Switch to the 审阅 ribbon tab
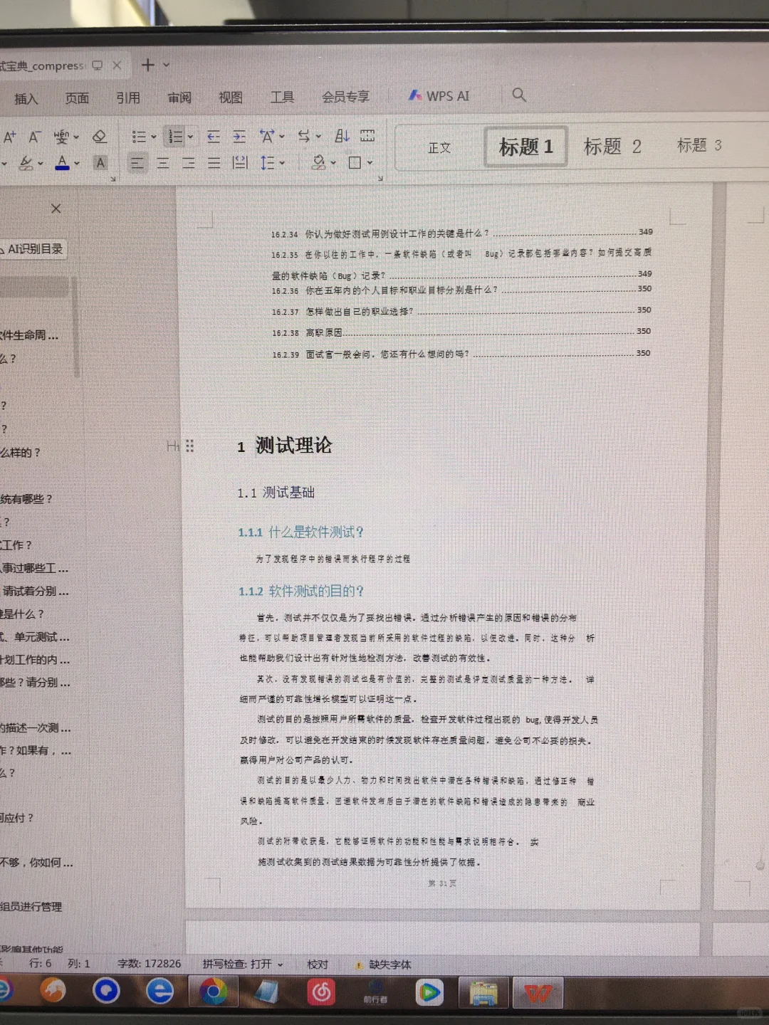The image size is (769, 1025). [179, 98]
